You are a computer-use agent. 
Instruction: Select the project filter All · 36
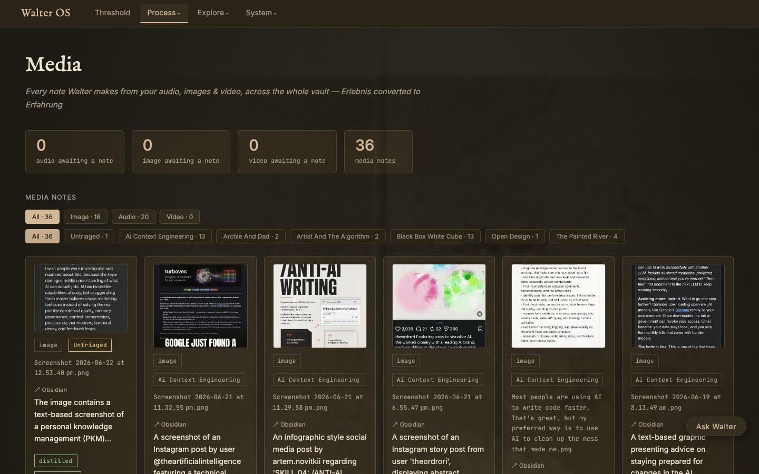click(x=42, y=236)
